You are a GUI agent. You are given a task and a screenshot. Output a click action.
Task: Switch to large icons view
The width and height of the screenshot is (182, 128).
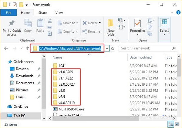tap(177, 124)
